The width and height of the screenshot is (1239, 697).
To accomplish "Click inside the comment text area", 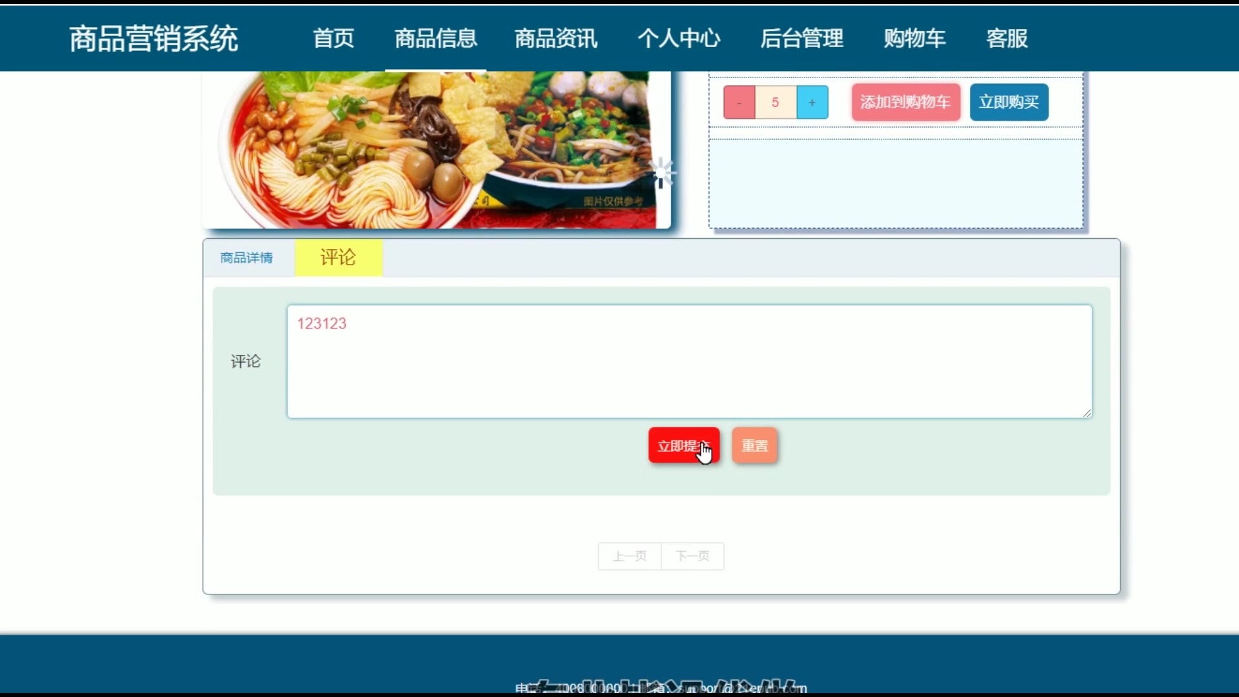I will coord(689,361).
